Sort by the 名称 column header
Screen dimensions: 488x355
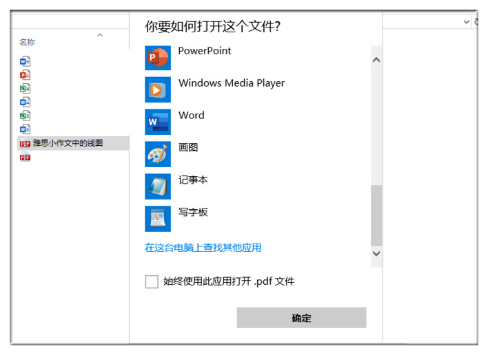[27, 42]
